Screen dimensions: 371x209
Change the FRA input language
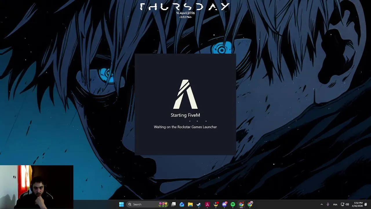[335, 204]
